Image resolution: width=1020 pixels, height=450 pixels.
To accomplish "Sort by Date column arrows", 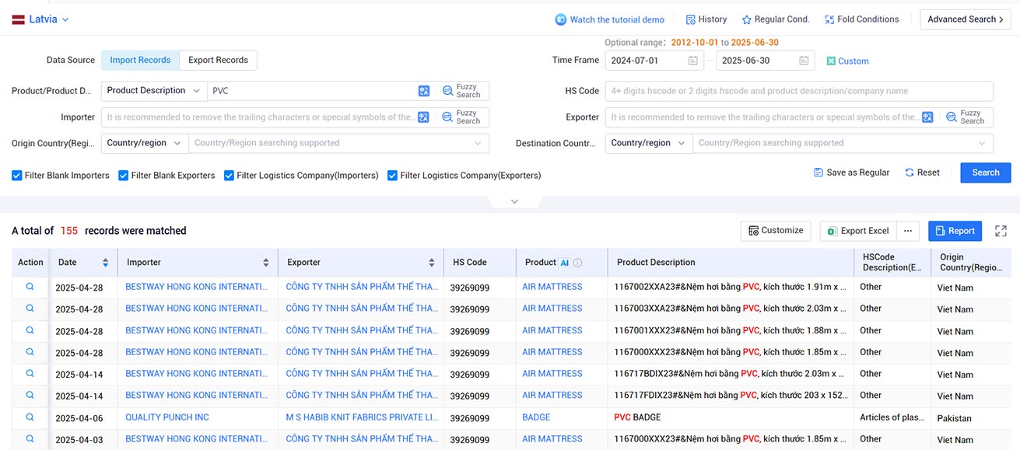I will click(105, 263).
